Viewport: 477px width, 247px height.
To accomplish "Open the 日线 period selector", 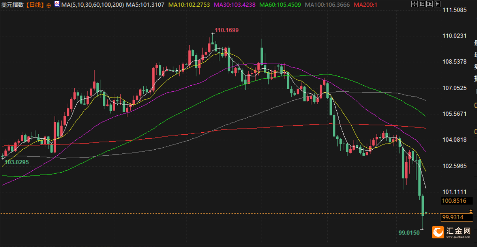I will pyautogui.click(x=35, y=5).
